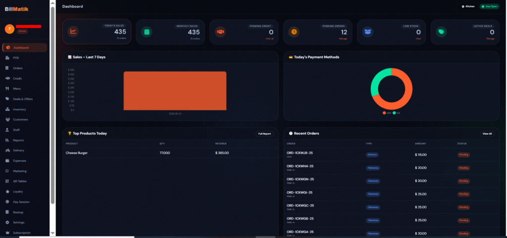Open the Delivery scooter icon
This screenshot has width=507, height=238.
(7, 150)
